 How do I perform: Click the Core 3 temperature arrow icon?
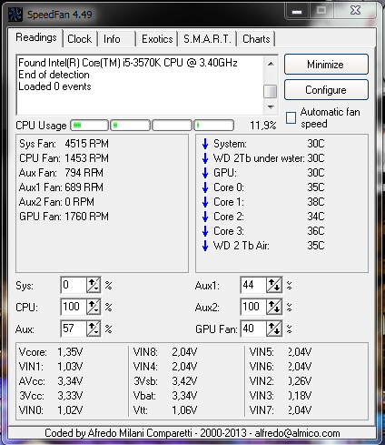205,231
